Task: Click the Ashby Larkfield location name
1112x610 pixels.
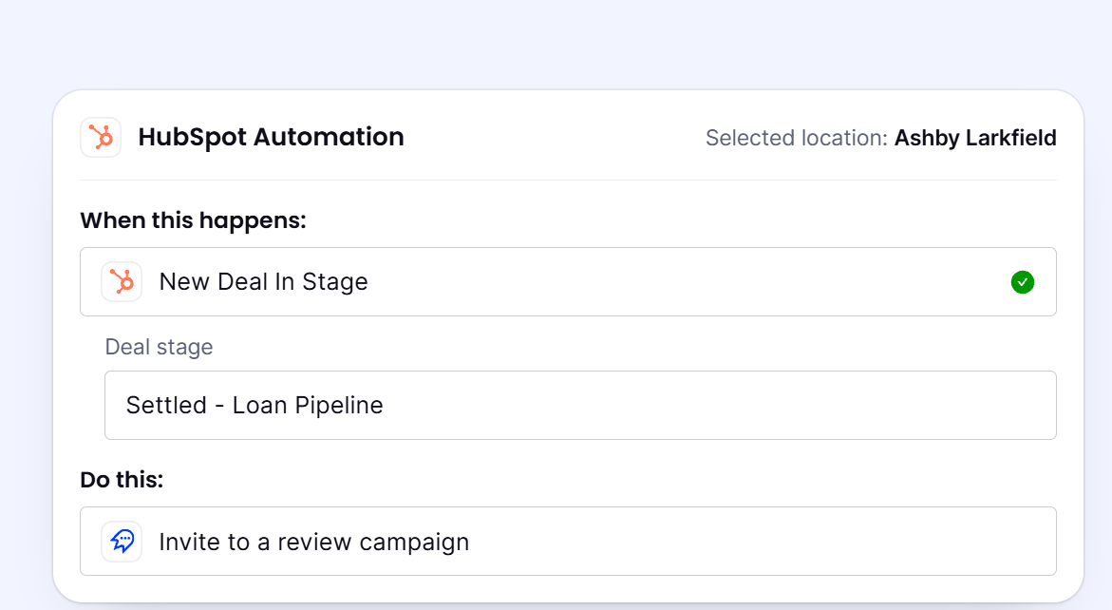Action: (975, 138)
